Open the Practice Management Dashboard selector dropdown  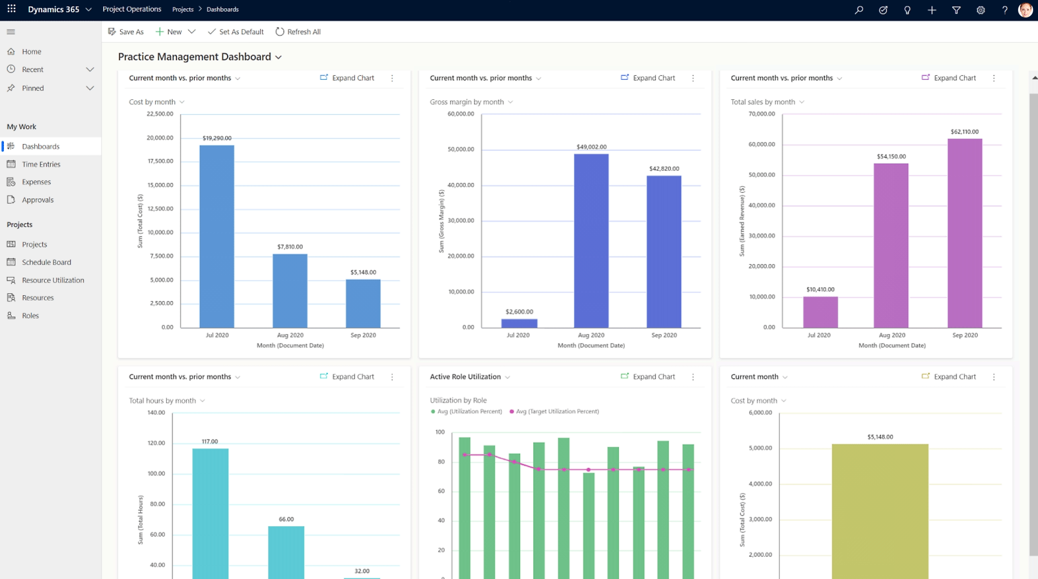(279, 57)
